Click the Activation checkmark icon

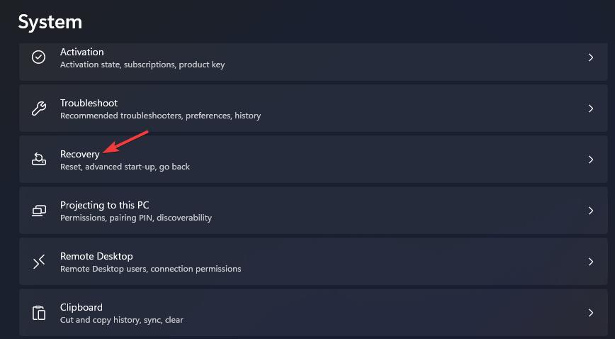[x=39, y=57]
